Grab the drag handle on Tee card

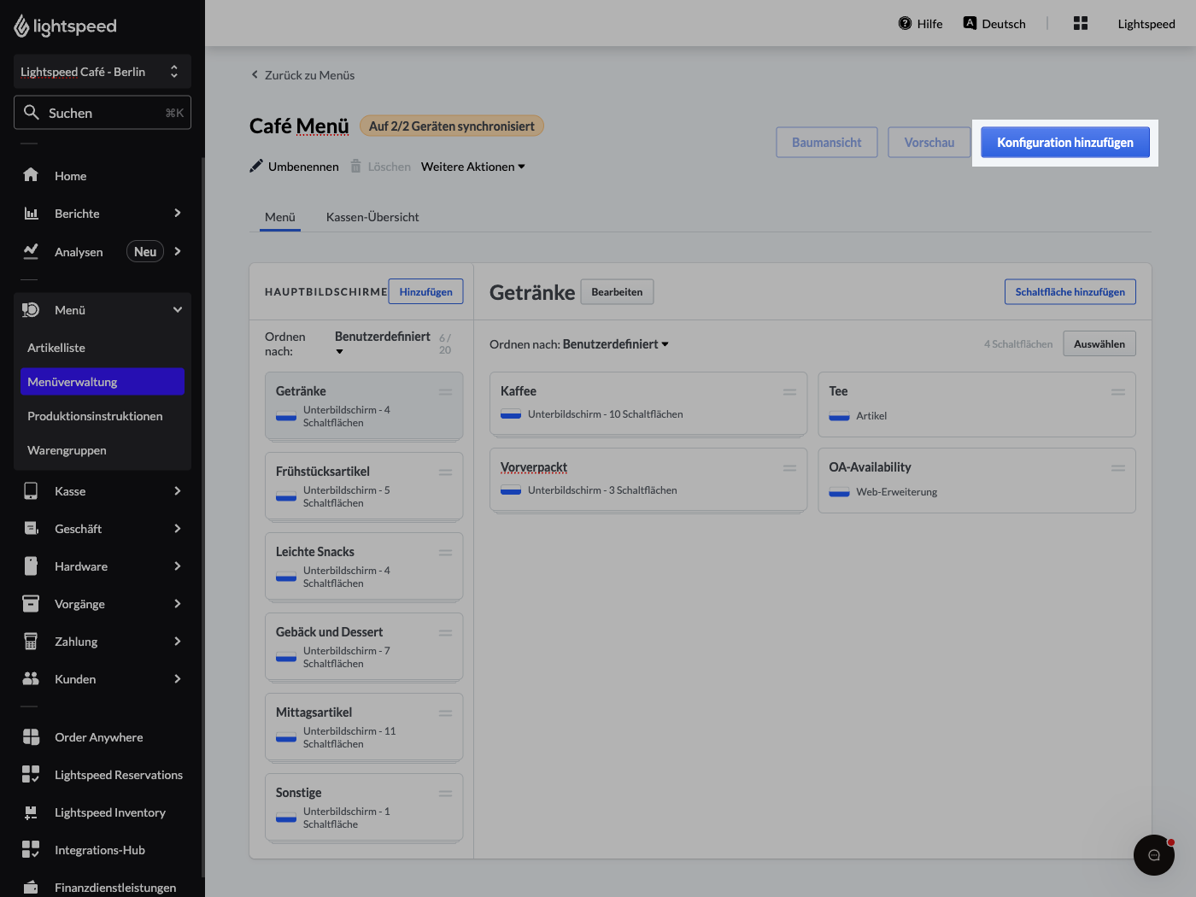(x=1117, y=392)
